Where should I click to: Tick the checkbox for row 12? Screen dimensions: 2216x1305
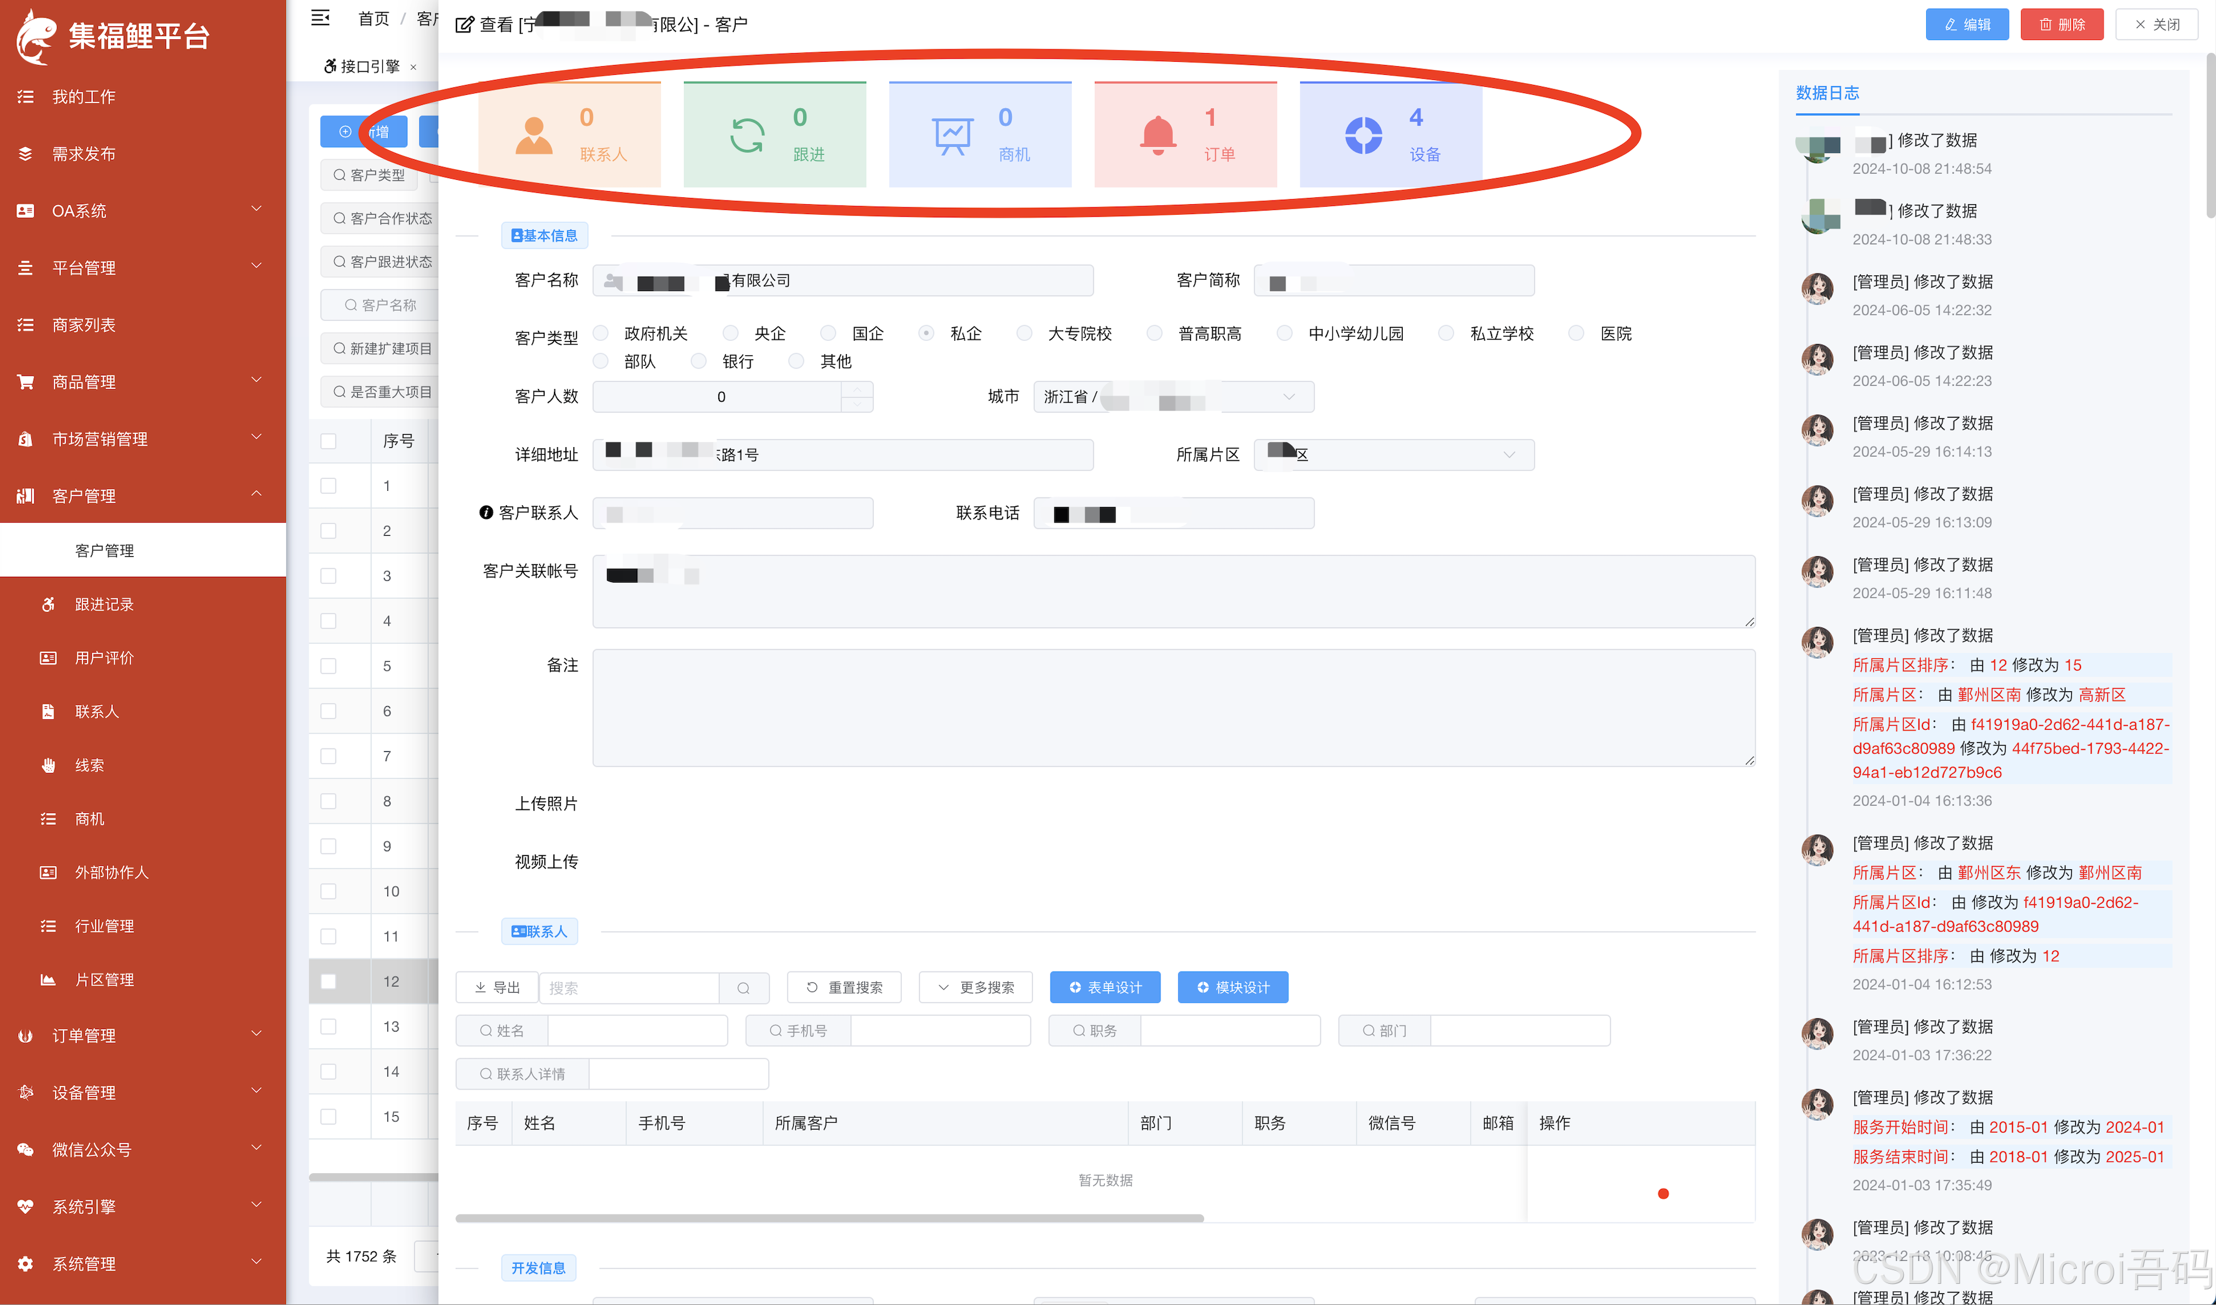pos(328,982)
